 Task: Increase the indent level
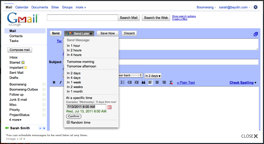[136, 82]
